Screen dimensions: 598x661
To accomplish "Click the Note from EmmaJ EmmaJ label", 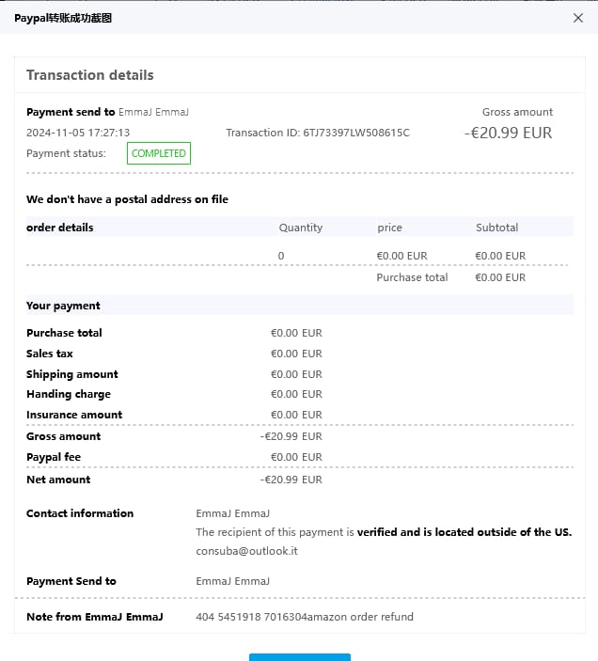I will (x=95, y=617).
